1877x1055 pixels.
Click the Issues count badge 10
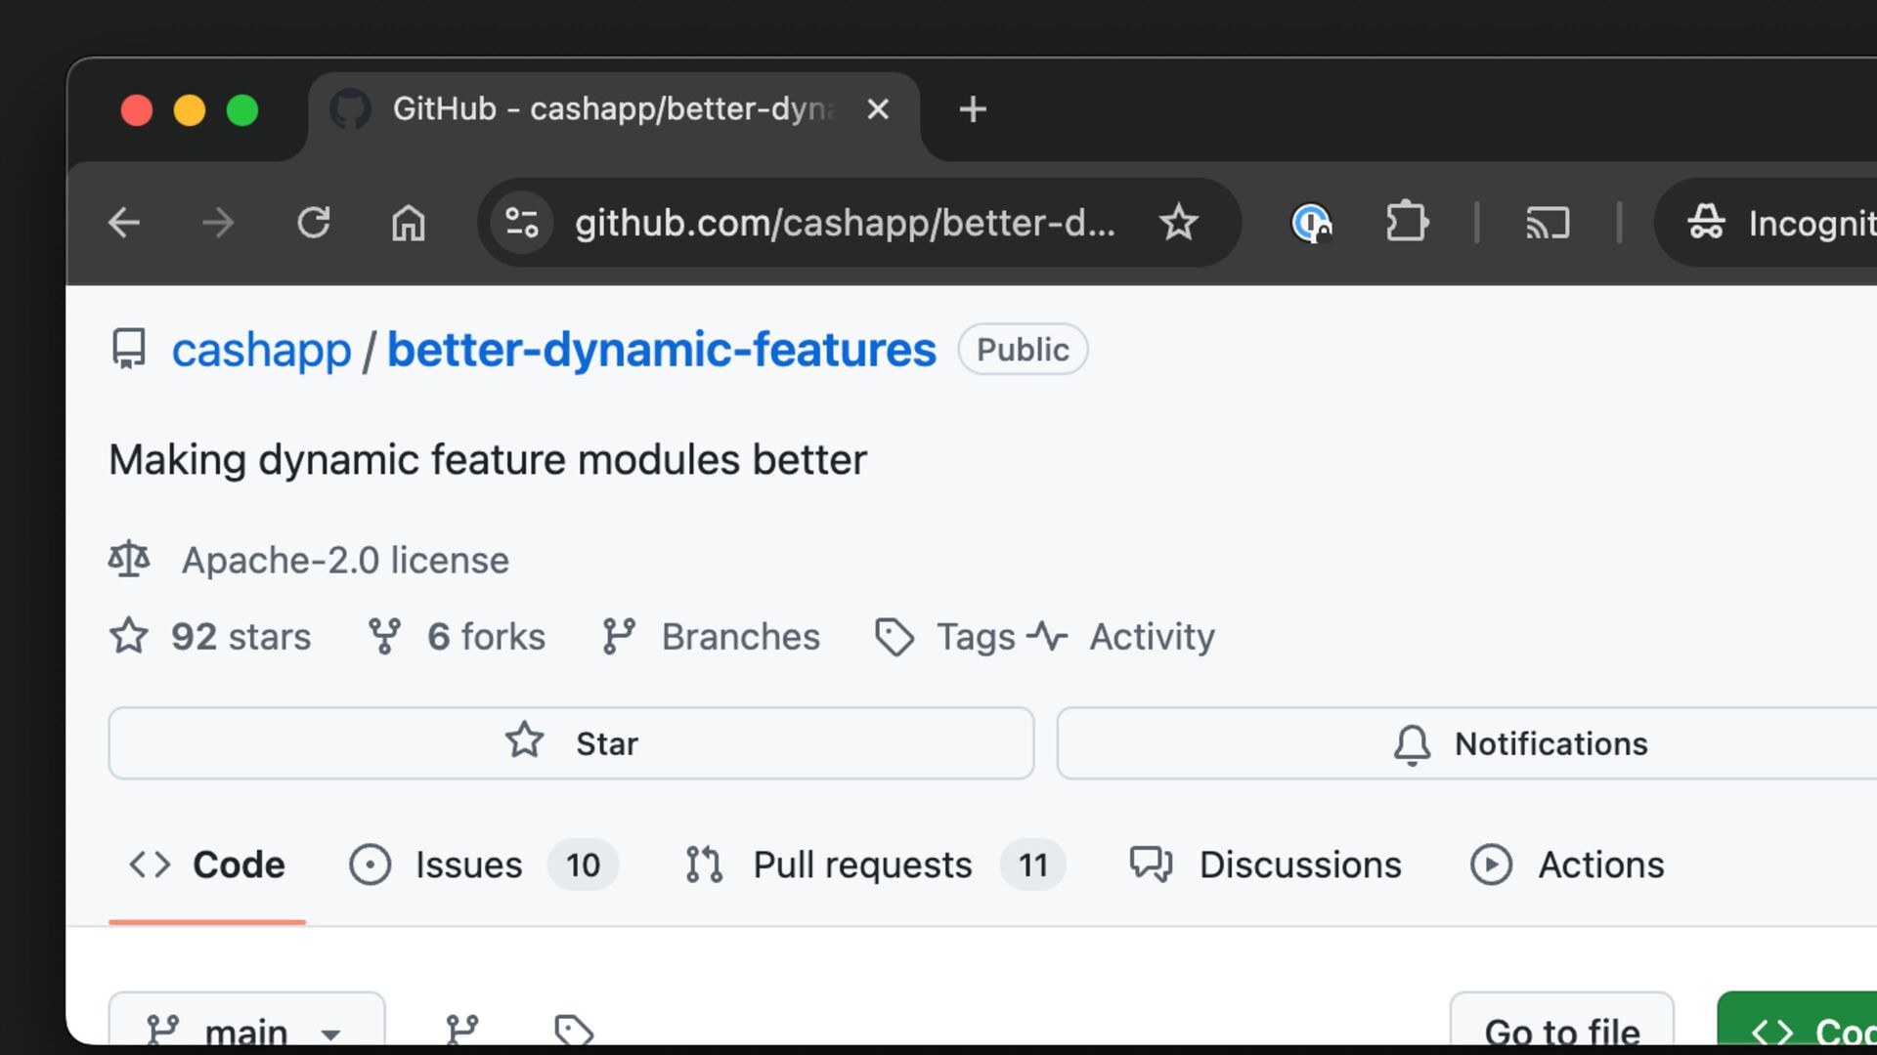coord(583,865)
